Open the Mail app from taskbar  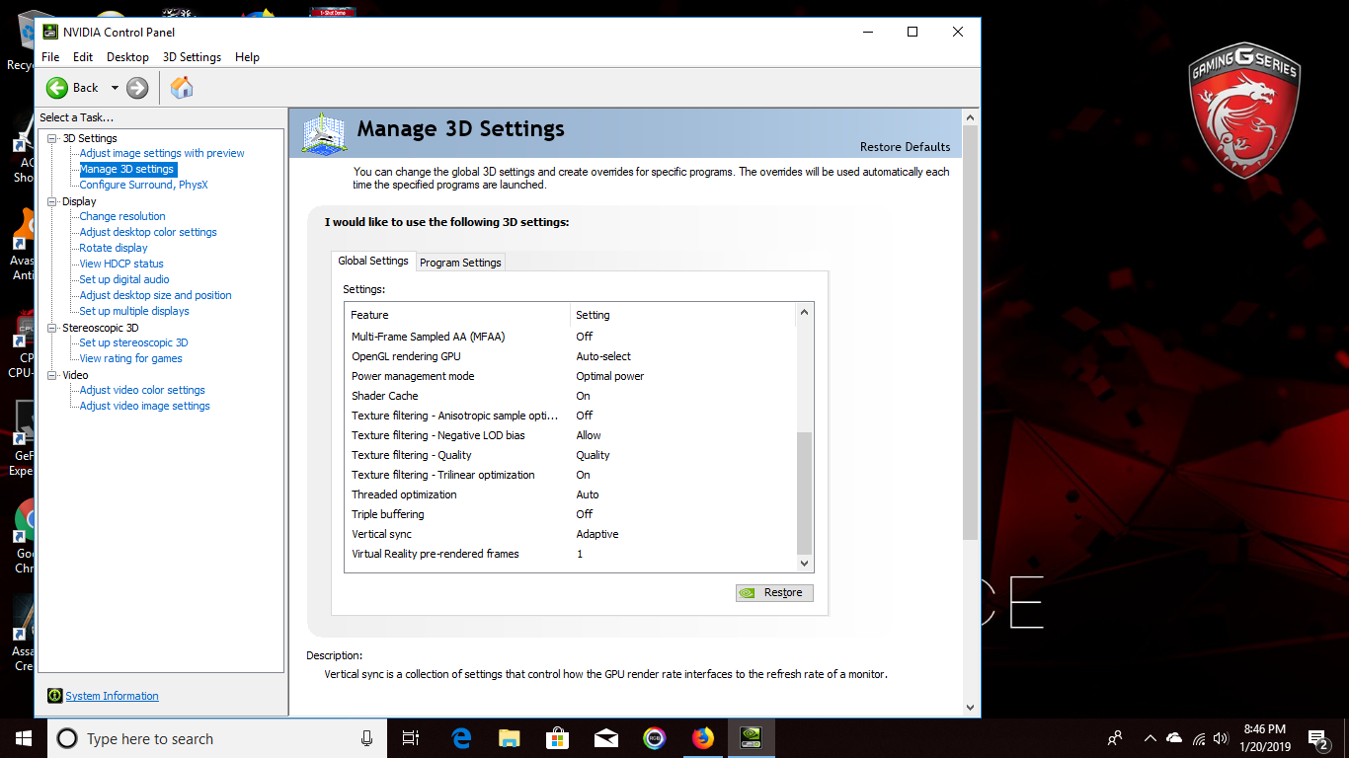(x=606, y=738)
